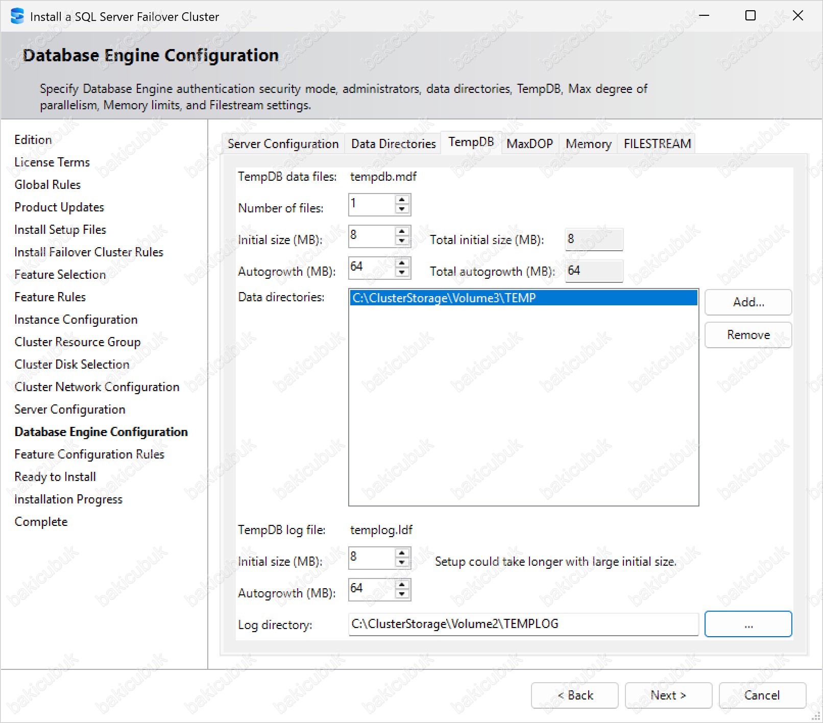Open the Data Directories tab
This screenshot has height=723, width=823.
pyautogui.click(x=393, y=144)
